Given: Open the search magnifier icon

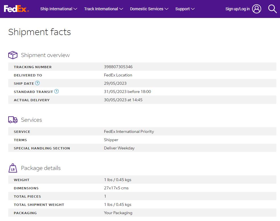Looking at the screenshot, I should click(272, 9).
